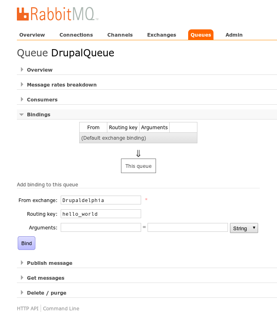Click the 'Queue DrupalQueue' page title
The width and height of the screenshot is (277, 326).
coord(66,53)
